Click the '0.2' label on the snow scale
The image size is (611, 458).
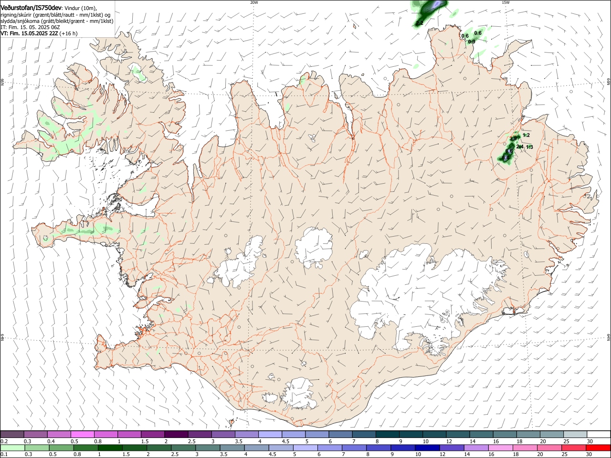click(x=4, y=441)
